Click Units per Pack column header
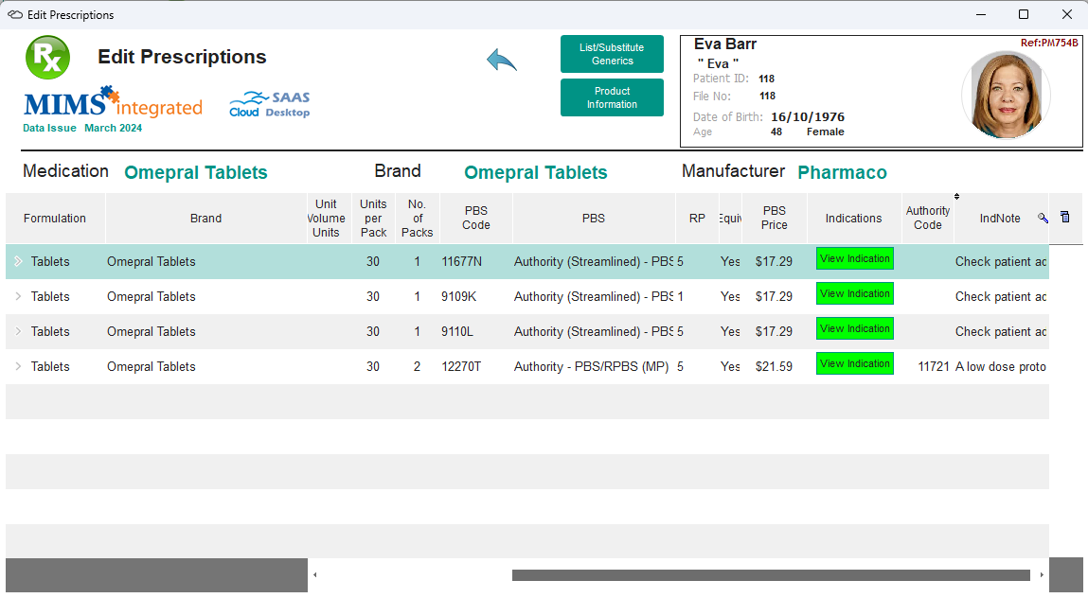1088x598 pixels. 373,219
